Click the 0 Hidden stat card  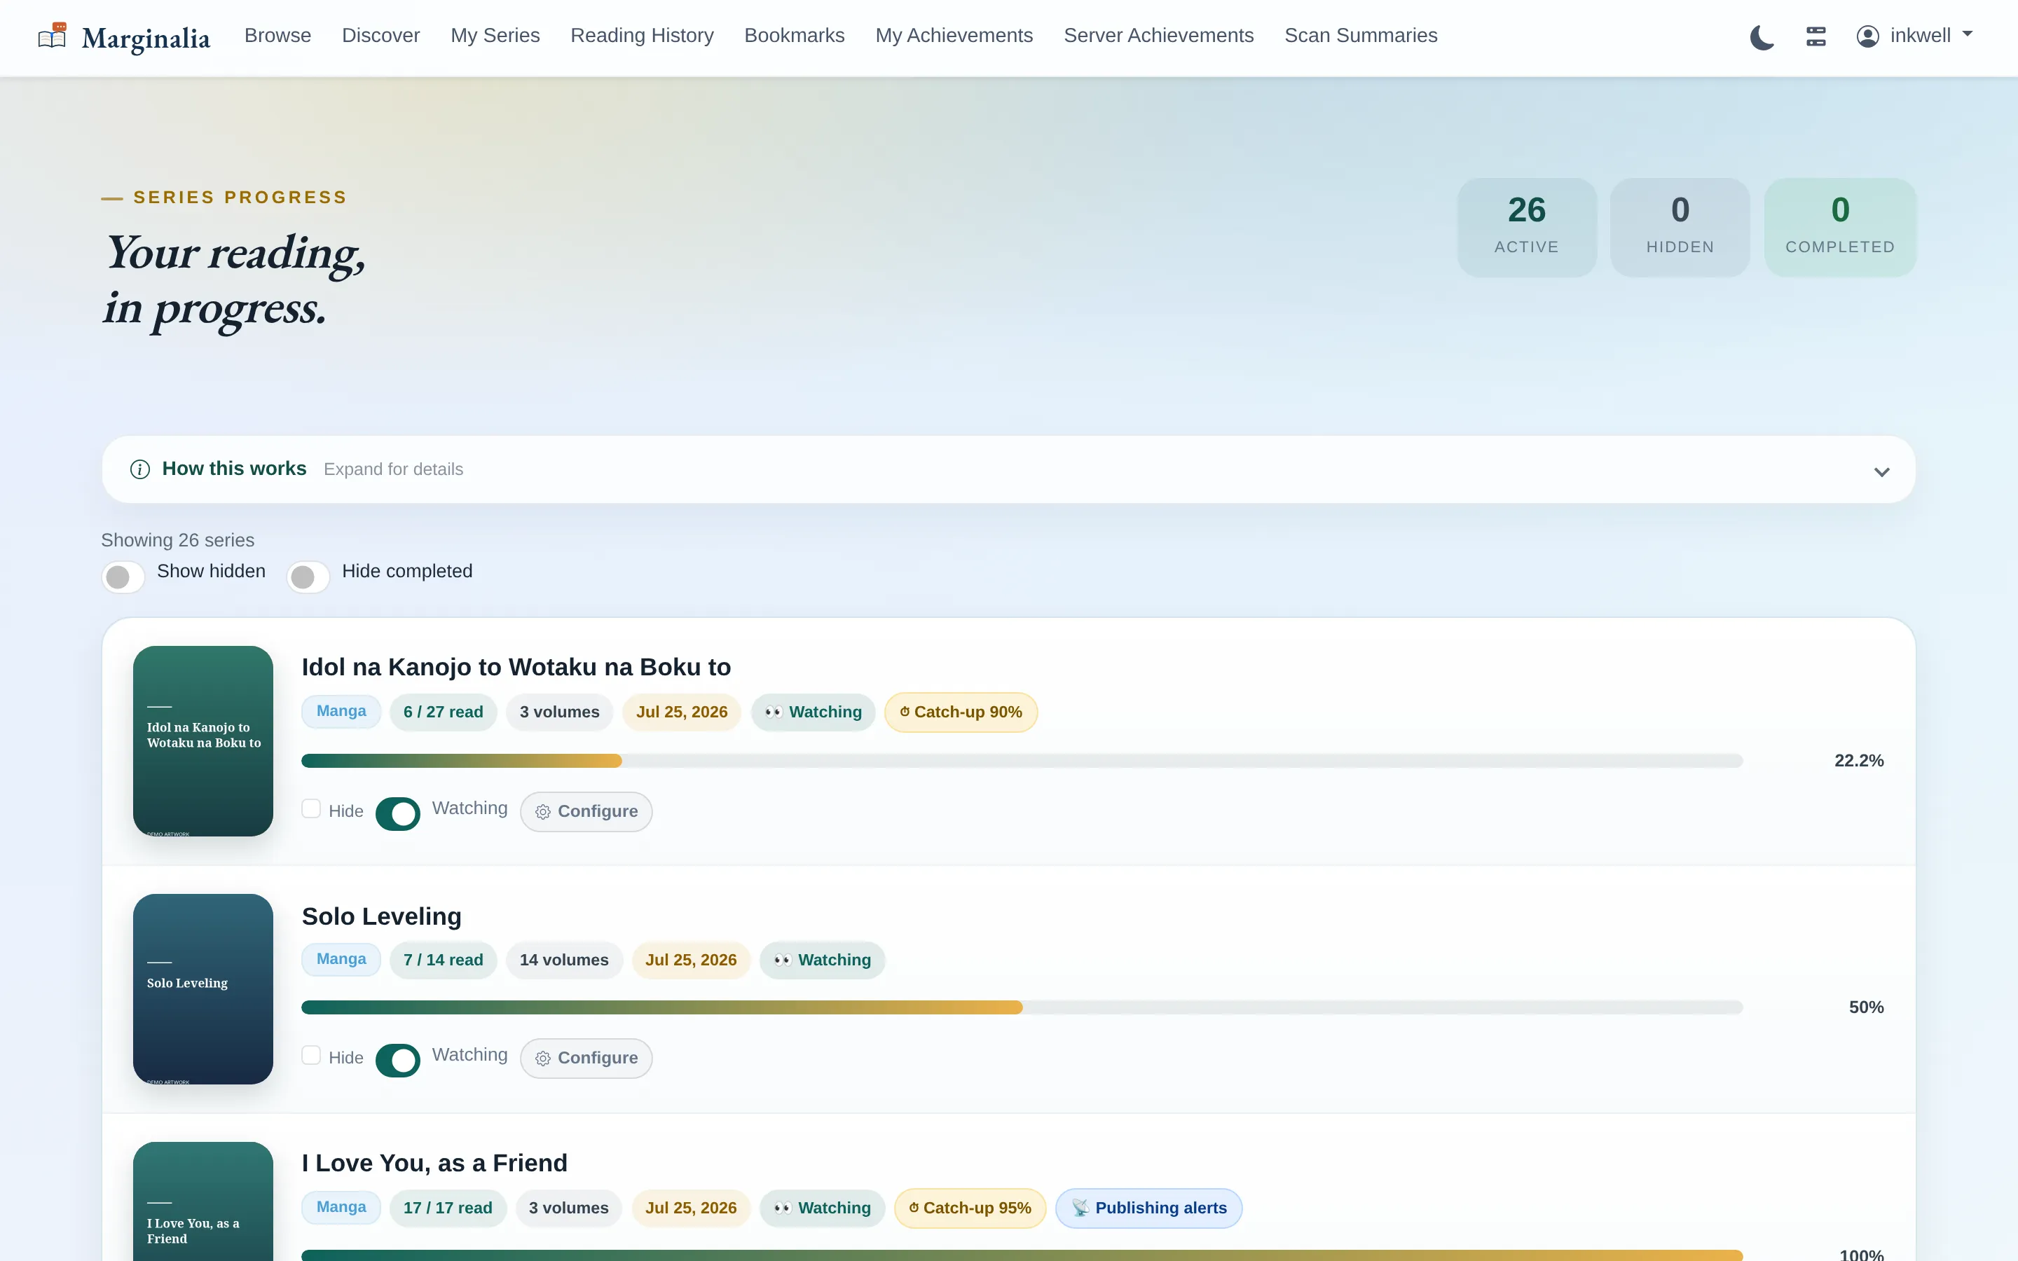[1680, 227]
